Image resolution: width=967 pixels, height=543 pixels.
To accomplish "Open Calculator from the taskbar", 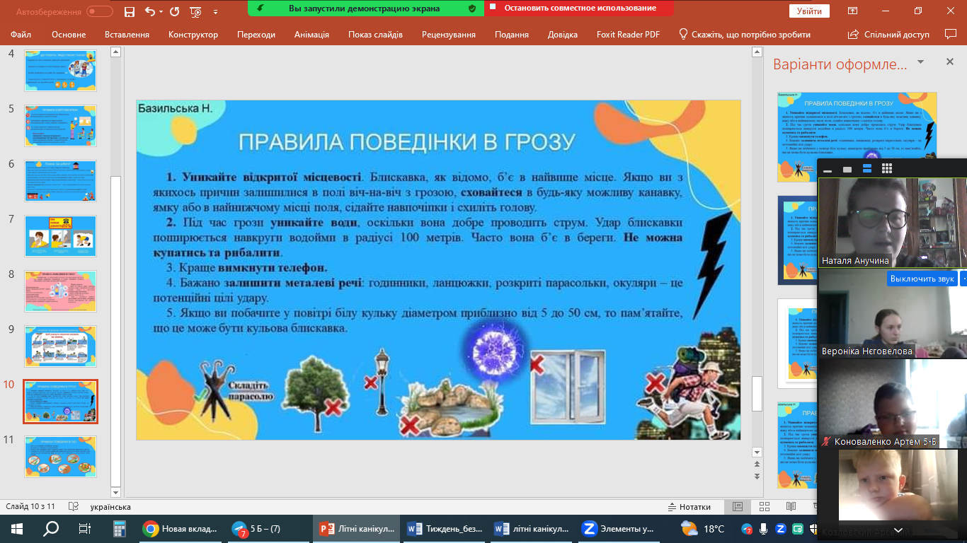I will tap(119, 528).
